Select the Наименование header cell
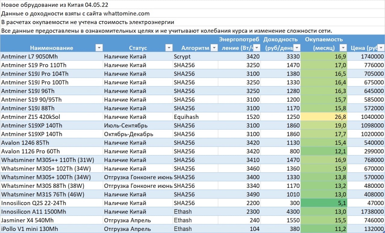This screenshot has height=233, width=385. [51, 43]
